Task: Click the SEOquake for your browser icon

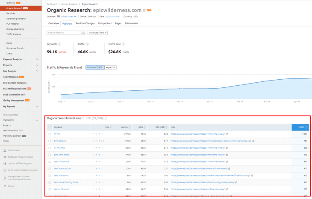Action: tap(5, 157)
